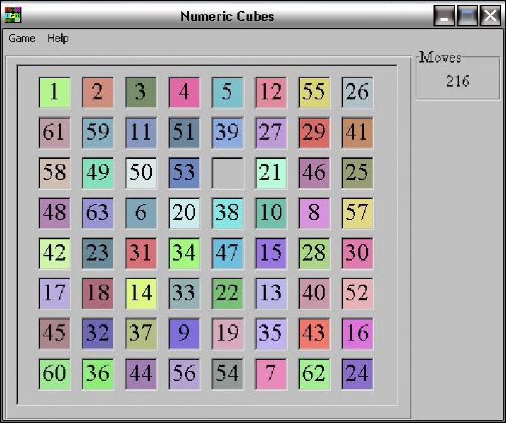Screen dimensions: 506x423
Task: Pick the cube numbered 28
Action: click(314, 254)
